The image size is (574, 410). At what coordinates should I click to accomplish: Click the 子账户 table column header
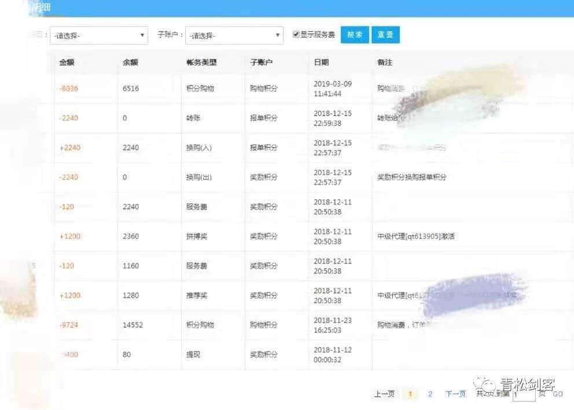coord(261,63)
